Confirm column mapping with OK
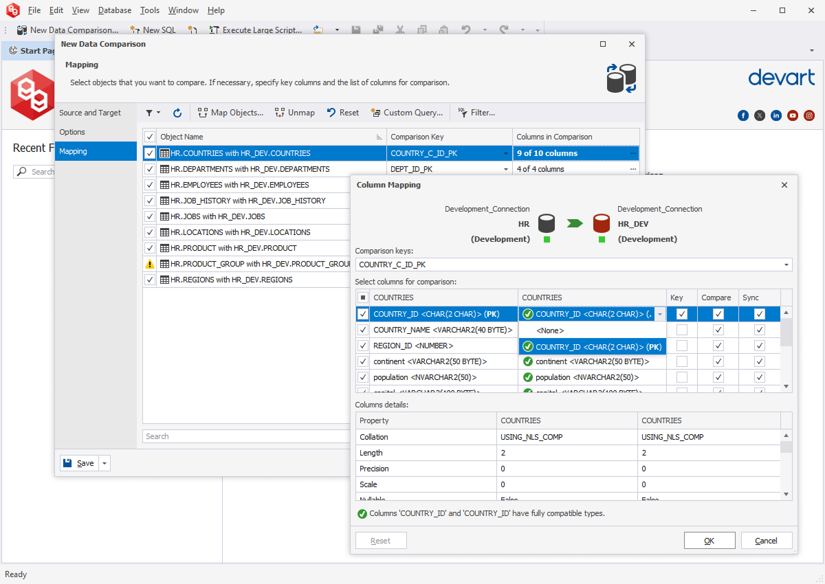The image size is (825, 584). (709, 541)
